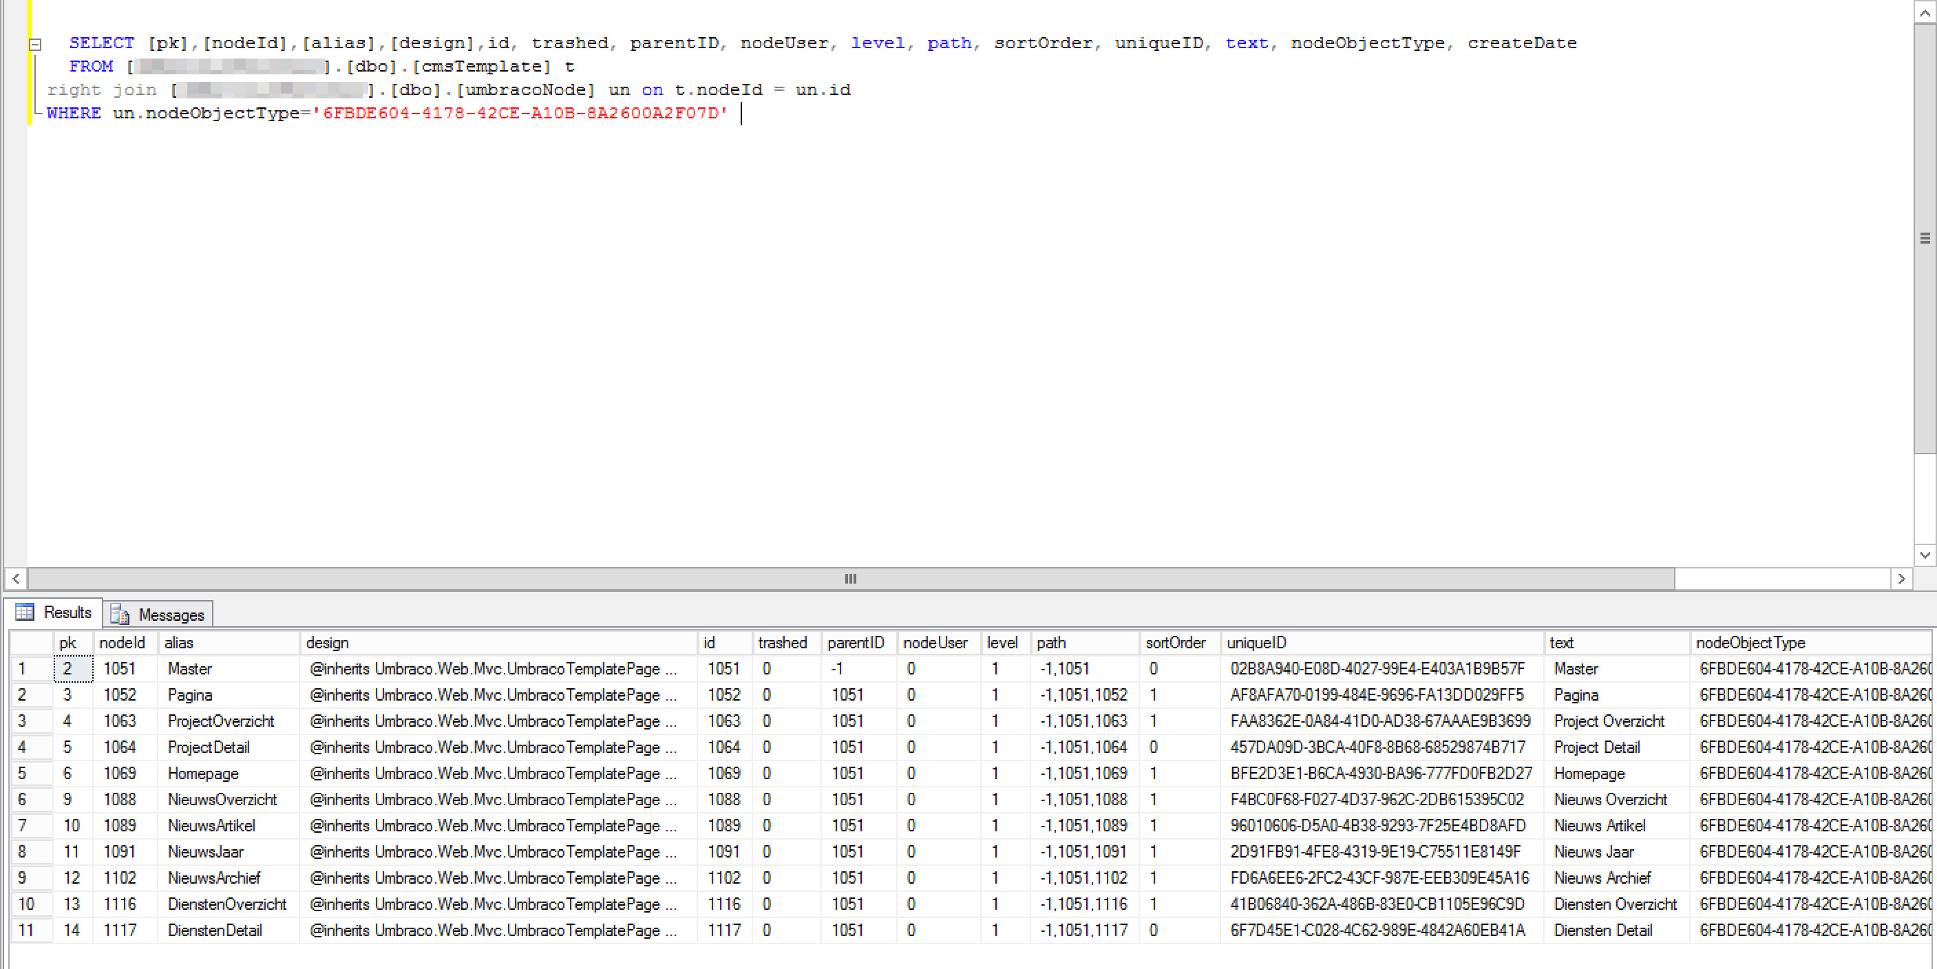Select row header 5
Image resolution: width=1937 pixels, height=969 pixels.
[32, 774]
